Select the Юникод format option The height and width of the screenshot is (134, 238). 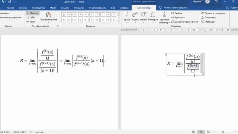coord(32,13)
